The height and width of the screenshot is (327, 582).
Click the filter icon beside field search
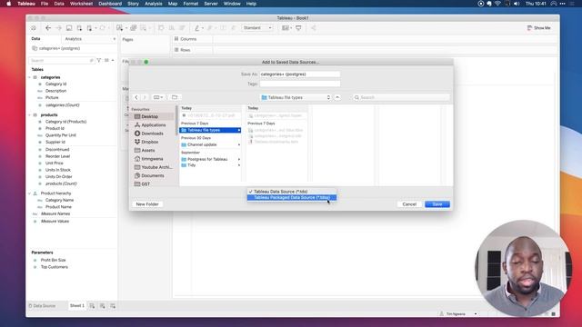[x=99, y=60]
